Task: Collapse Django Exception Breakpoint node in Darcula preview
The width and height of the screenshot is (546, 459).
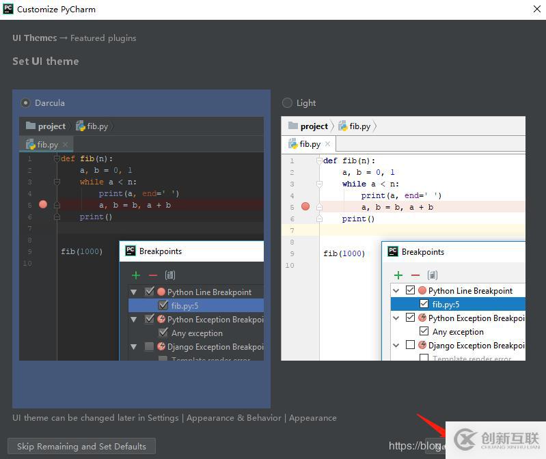Action: coord(134,347)
